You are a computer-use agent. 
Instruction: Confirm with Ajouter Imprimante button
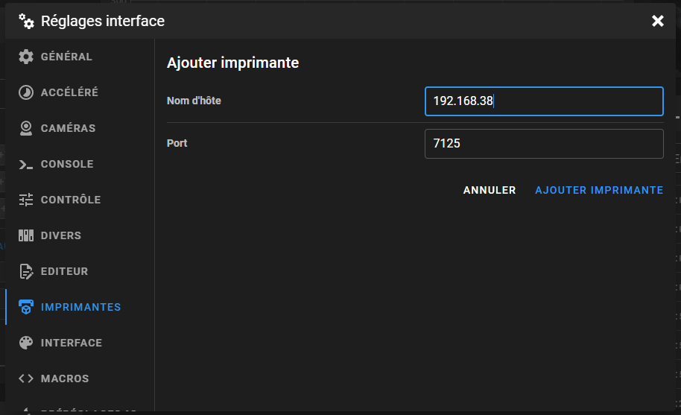tap(599, 190)
